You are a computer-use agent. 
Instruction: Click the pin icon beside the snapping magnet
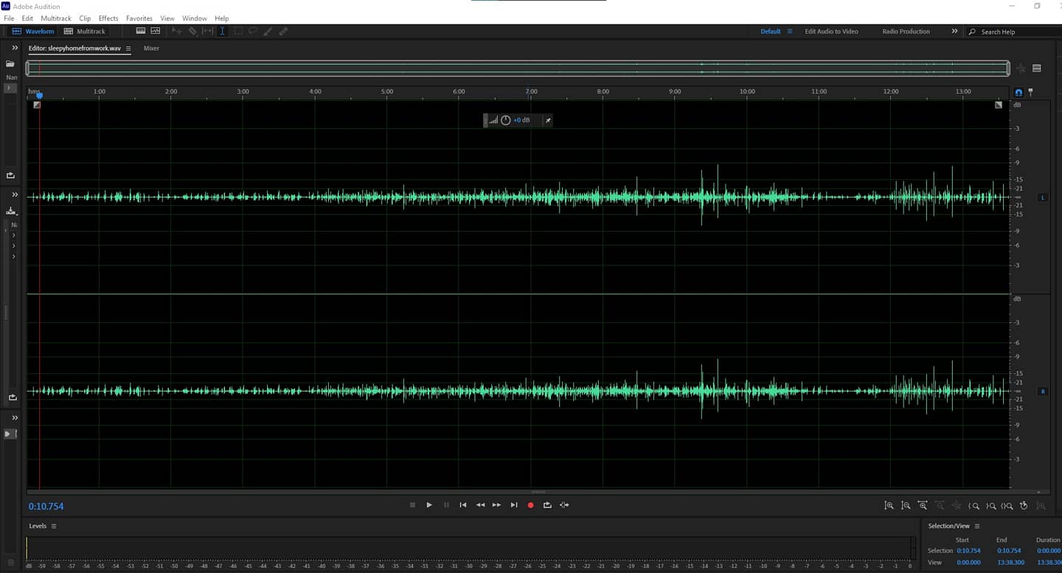1030,92
